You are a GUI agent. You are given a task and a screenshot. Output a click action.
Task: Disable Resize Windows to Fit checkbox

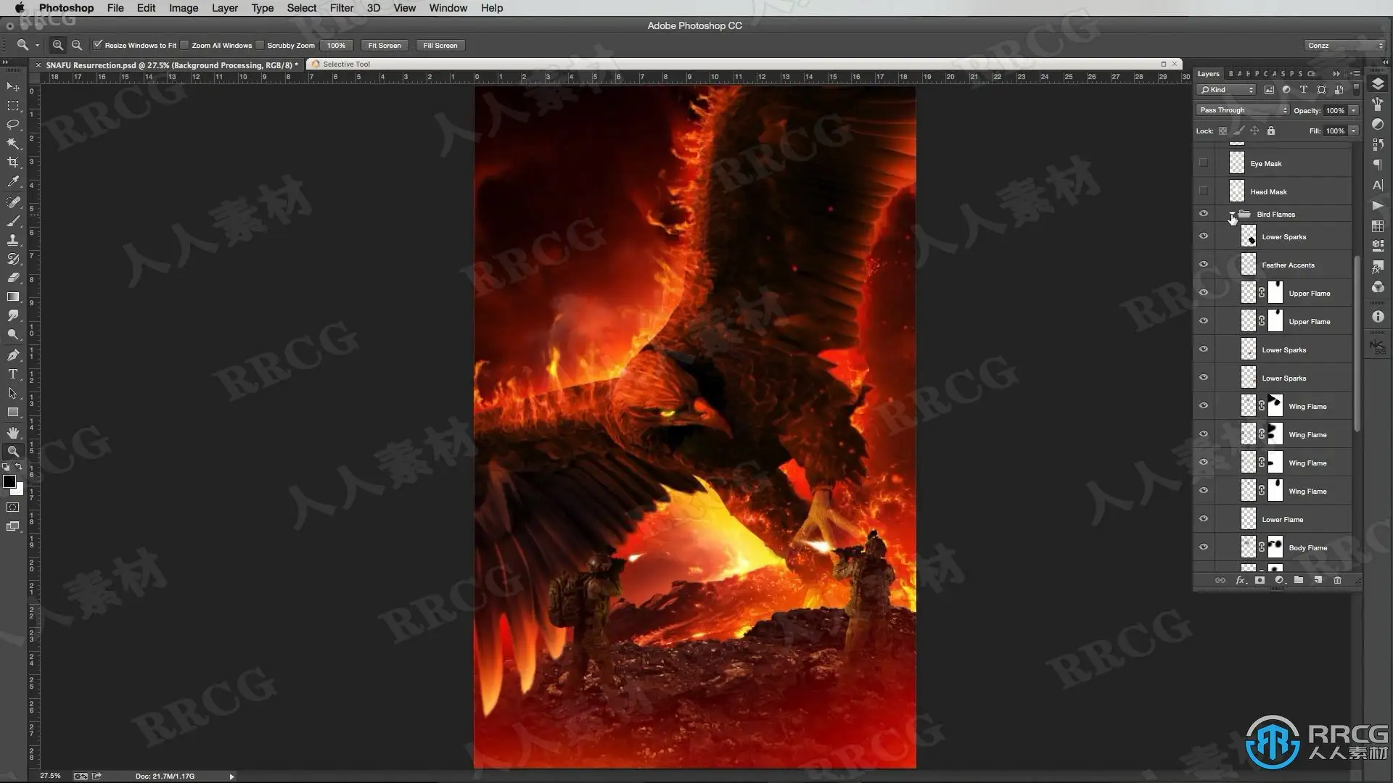coord(98,45)
